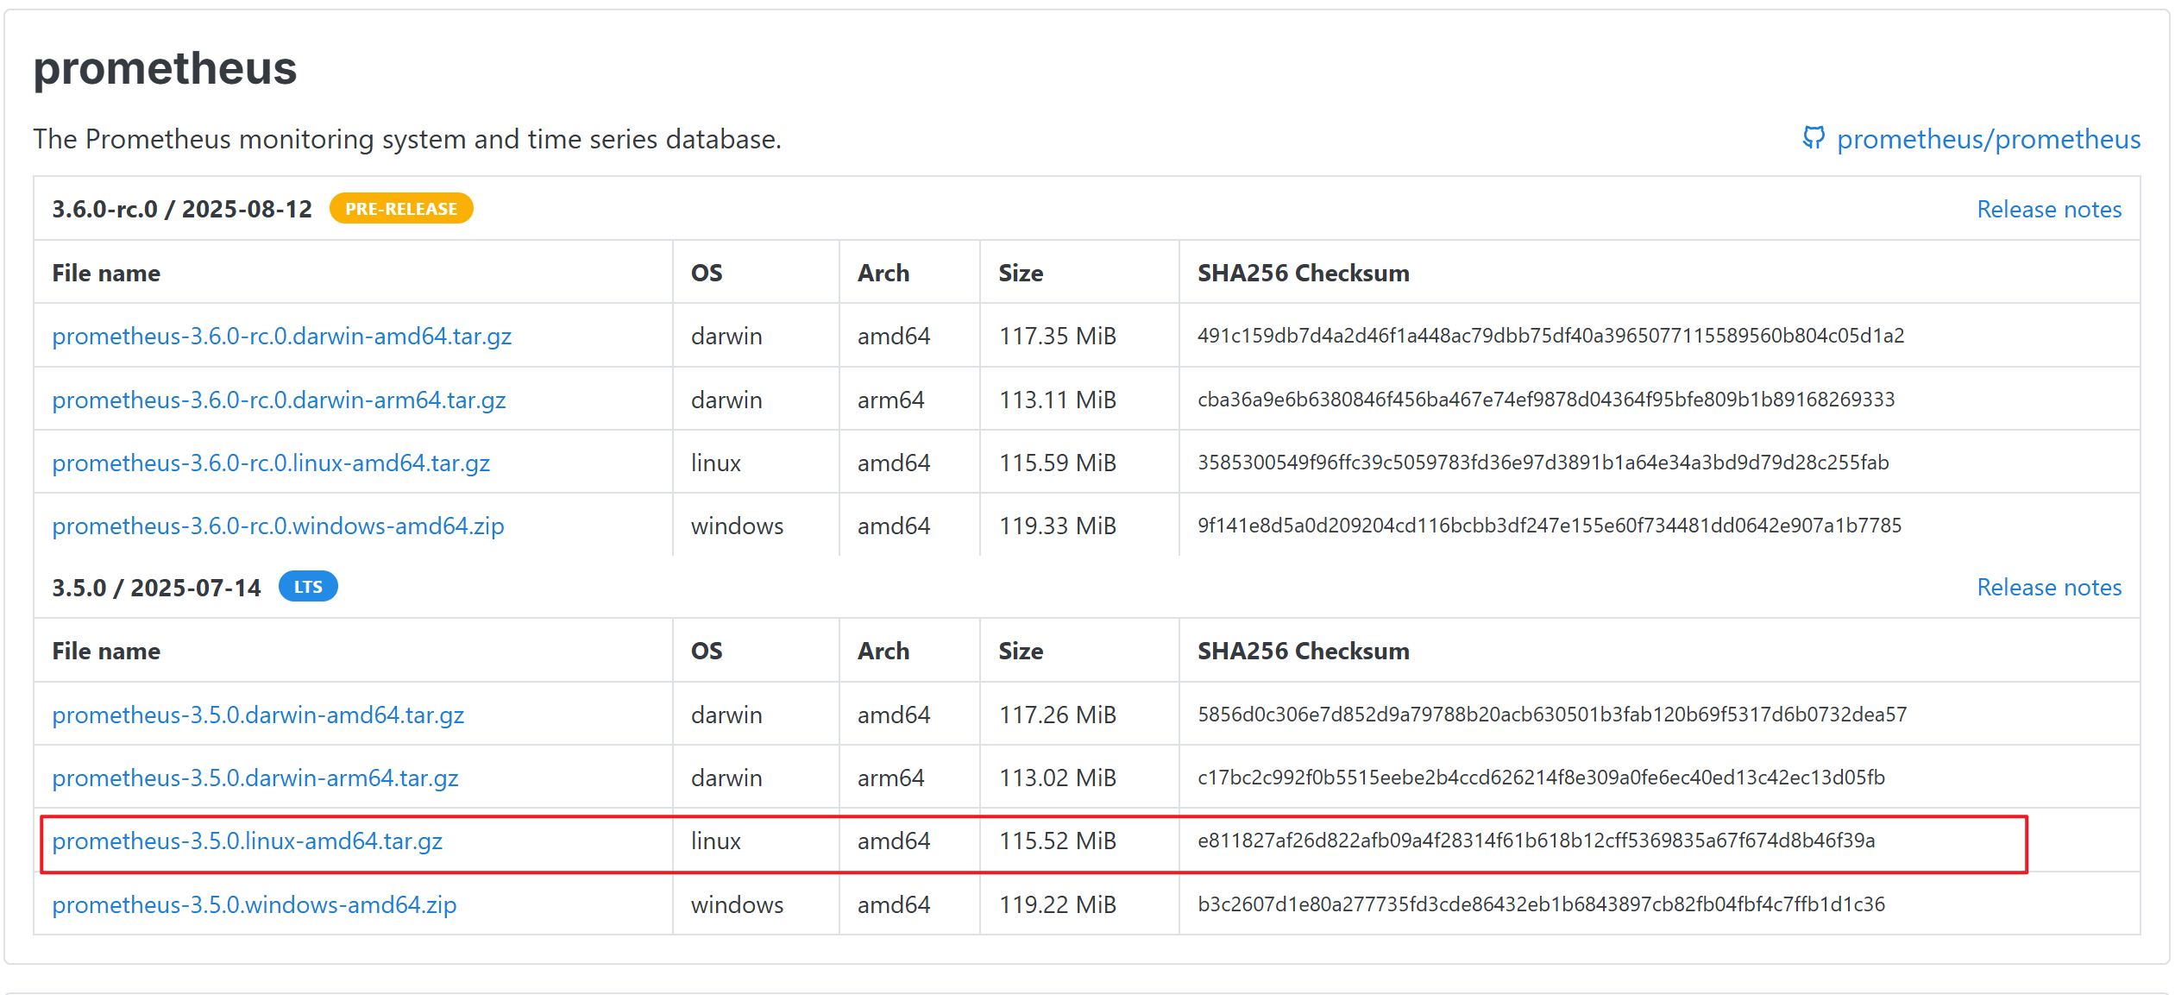This screenshot has height=995, width=2175.
Task: Click the prometheus page heading
Action: (x=165, y=68)
